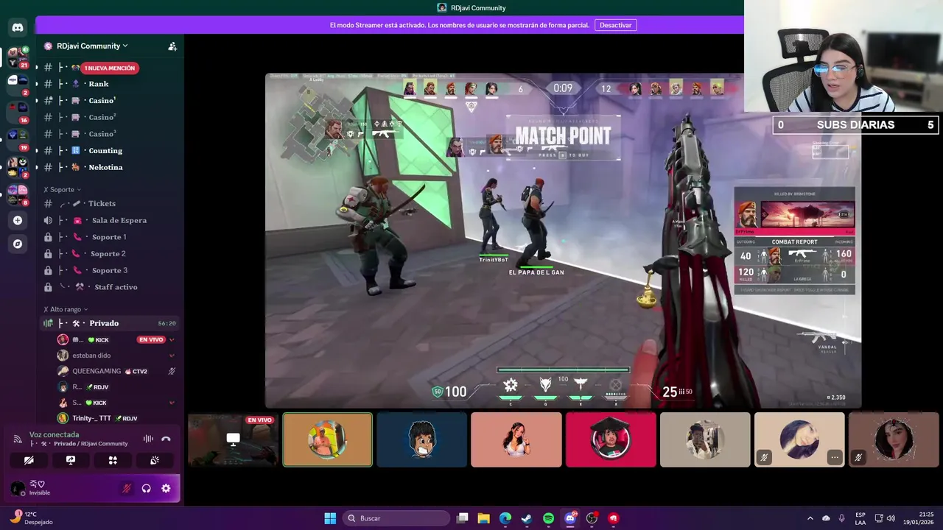Open weather widget showing 12°C Despejado
943x530 pixels.
[31, 518]
